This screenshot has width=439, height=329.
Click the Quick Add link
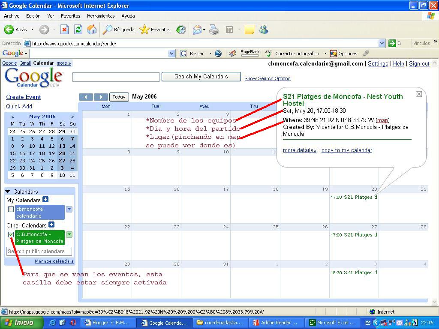tap(19, 106)
